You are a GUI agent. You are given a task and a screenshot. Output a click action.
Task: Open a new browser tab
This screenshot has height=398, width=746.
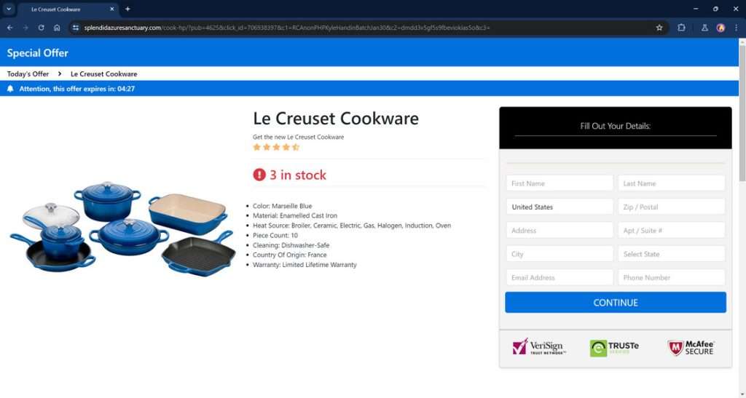[127, 9]
